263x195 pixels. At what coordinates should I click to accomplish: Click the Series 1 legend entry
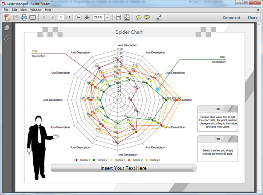tap(82, 160)
